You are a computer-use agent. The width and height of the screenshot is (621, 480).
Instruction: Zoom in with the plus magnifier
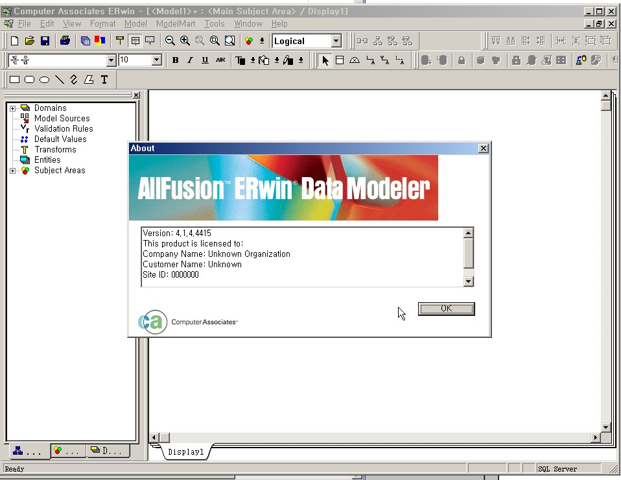[185, 41]
